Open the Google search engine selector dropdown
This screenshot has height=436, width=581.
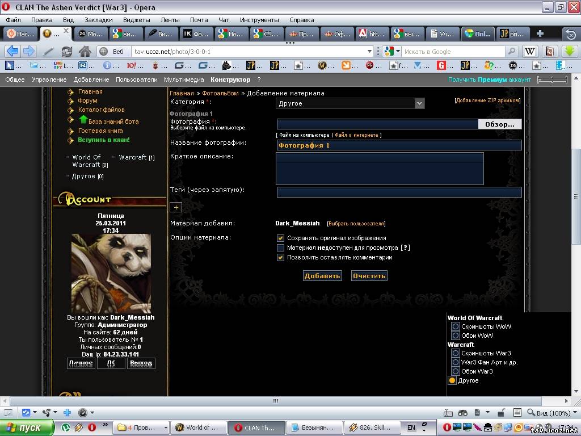click(391, 51)
